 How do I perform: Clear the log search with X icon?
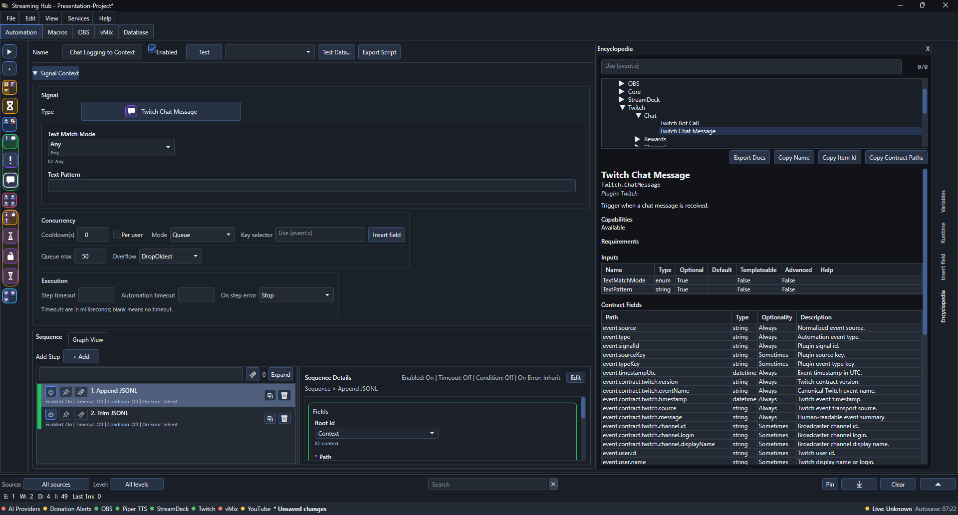553,484
